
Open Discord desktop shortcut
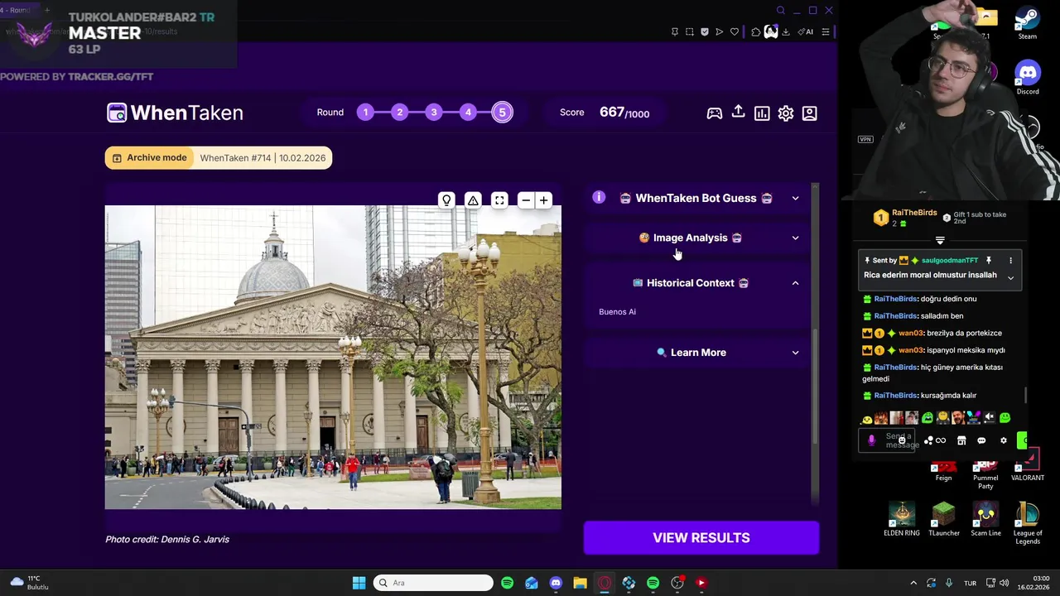click(x=1028, y=77)
